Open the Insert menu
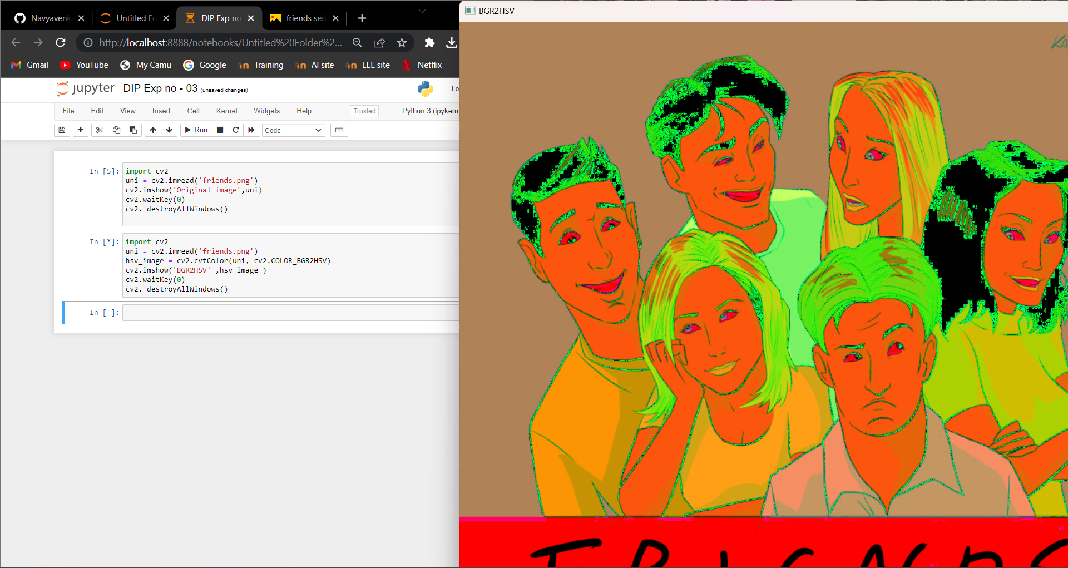 [x=161, y=111]
